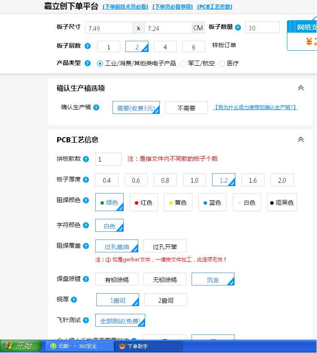Choose 过孔开窗 solder mask coverage

[165, 246]
